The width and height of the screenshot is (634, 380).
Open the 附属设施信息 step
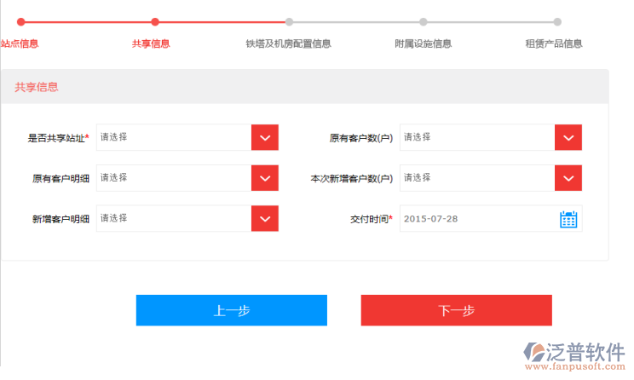coord(423,43)
